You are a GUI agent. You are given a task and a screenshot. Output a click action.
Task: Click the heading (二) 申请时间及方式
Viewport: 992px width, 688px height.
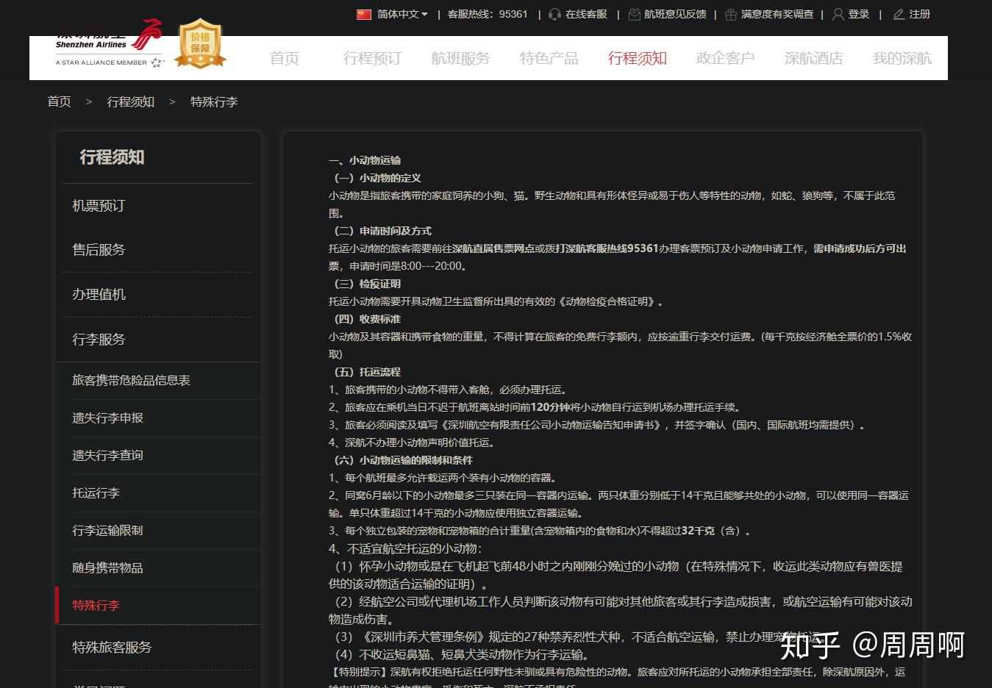pos(380,231)
